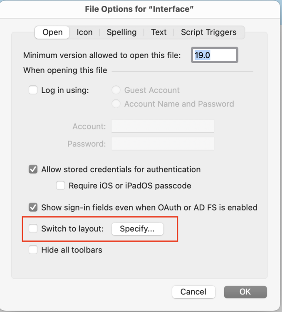This screenshot has width=282, height=312.
Task: Tick Require iOS or iPadOS passcode
Action: pyautogui.click(x=61, y=186)
